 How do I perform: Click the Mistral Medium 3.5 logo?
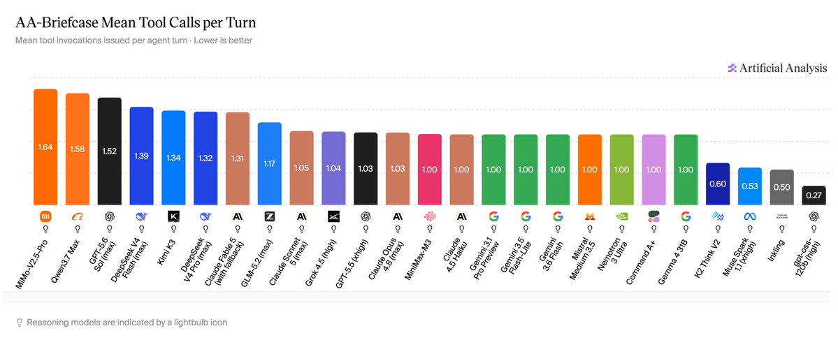tap(590, 216)
